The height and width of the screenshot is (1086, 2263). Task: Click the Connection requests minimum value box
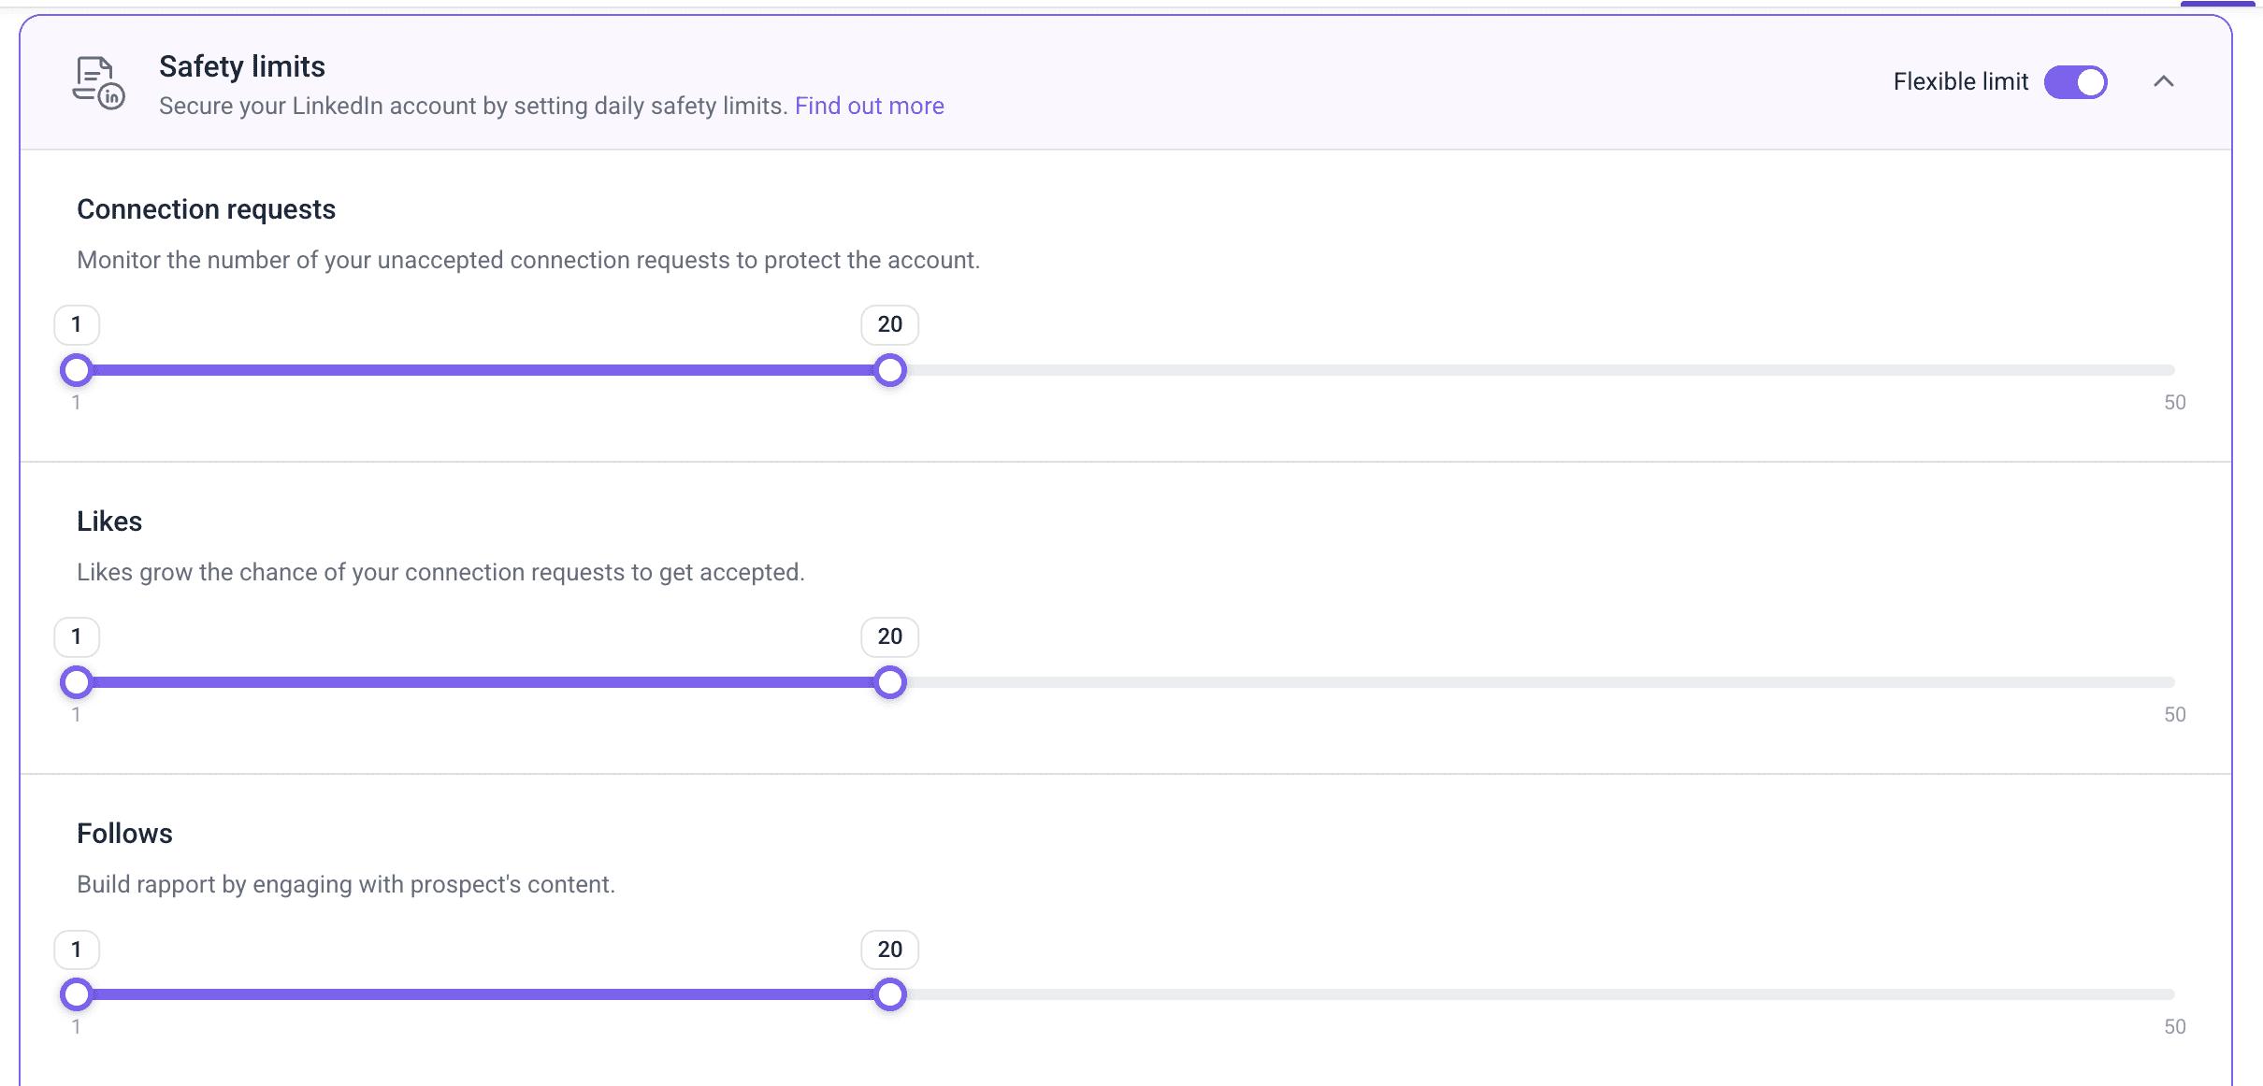click(x=77, y=325)
